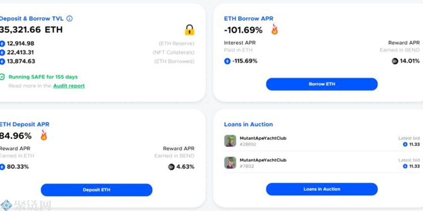Click the Borrow ETH button

[322, 84]
